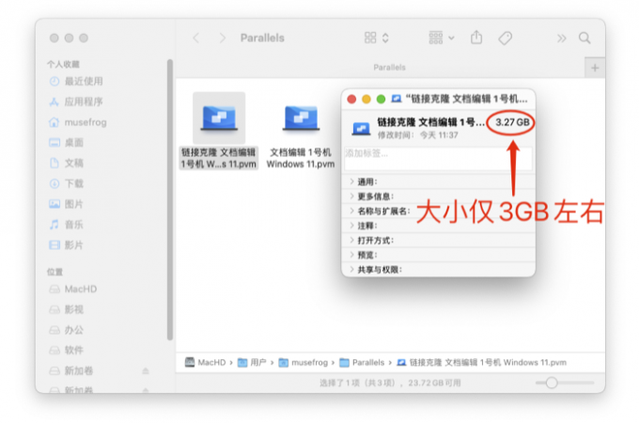Close the info window with red button

pyautogui.click(x=351, y=99)
